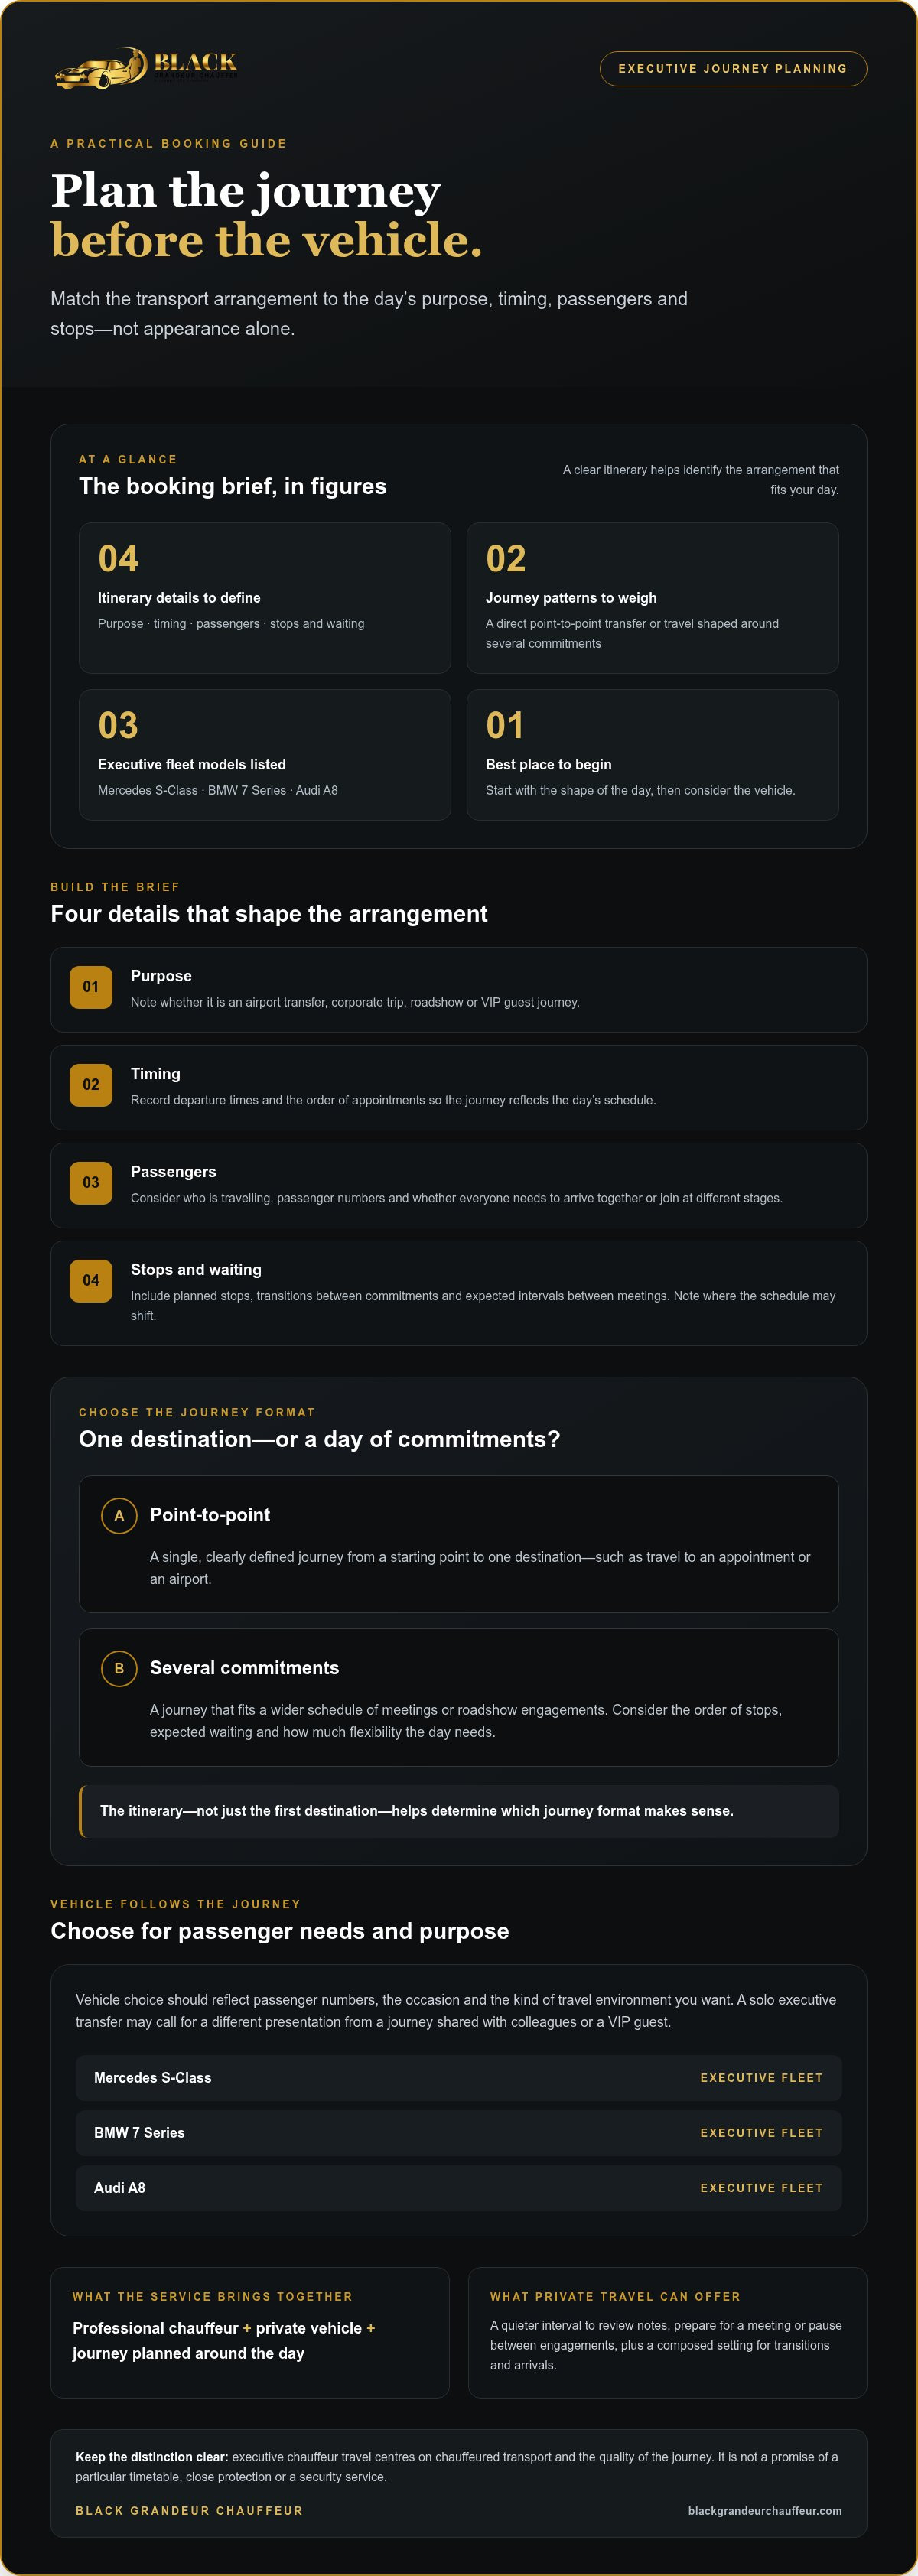Select the gold 03 Passengers badge
Screen dimensions: 918x2576
pyautogui.click(x=91, y=1183)
